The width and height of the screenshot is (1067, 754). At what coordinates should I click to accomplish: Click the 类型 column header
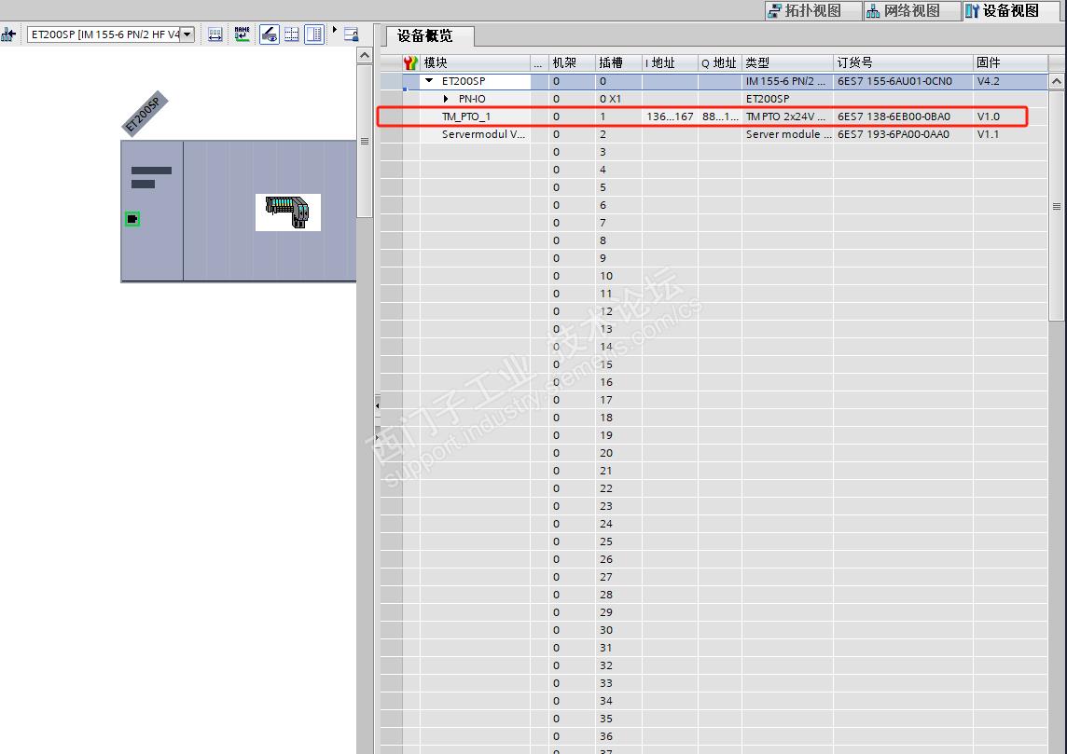pyautogui.click(x=787, y=62)
